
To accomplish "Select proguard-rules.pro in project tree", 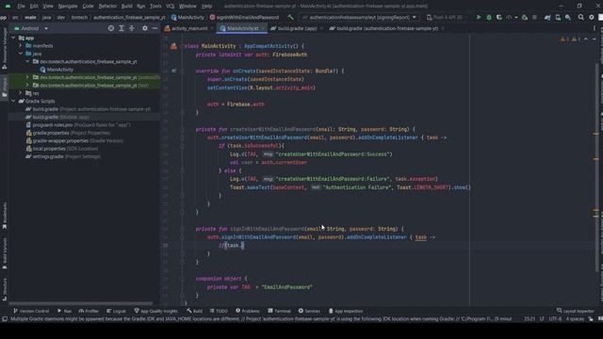I will point(53,125).
